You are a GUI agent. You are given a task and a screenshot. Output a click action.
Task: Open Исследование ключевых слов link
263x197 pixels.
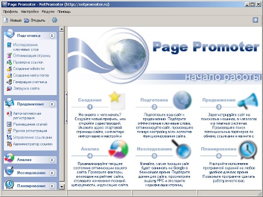click(x=26, y=47)
